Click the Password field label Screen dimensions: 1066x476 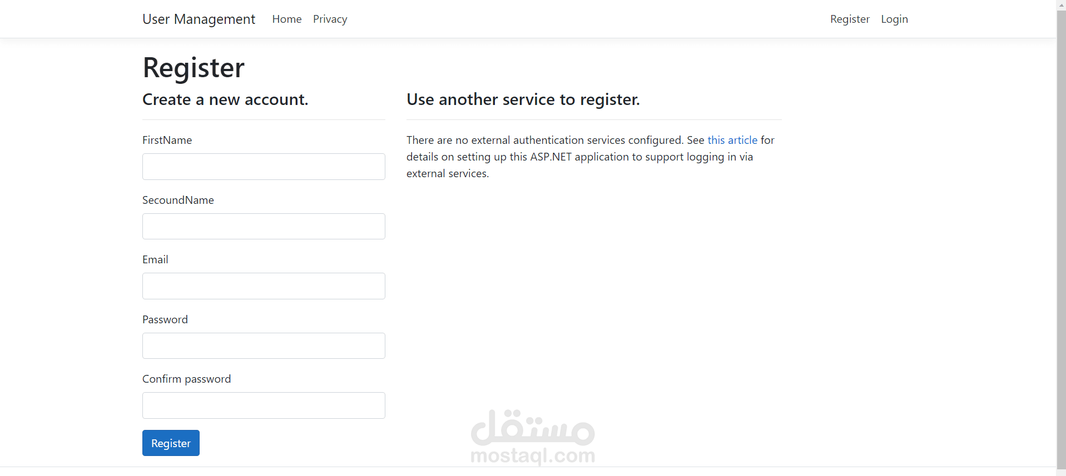click(165, 319)
